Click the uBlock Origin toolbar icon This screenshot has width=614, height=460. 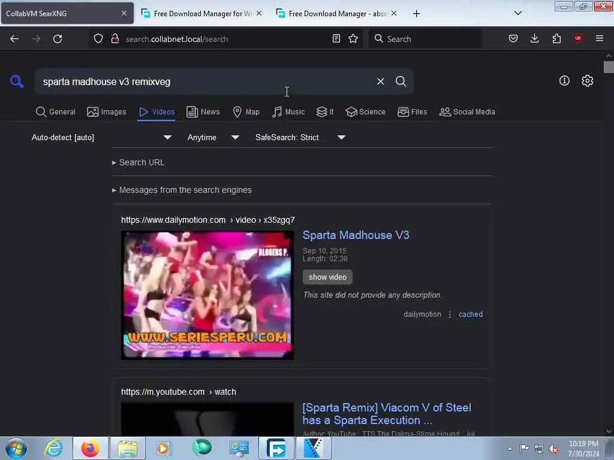(x=578, y=38)
